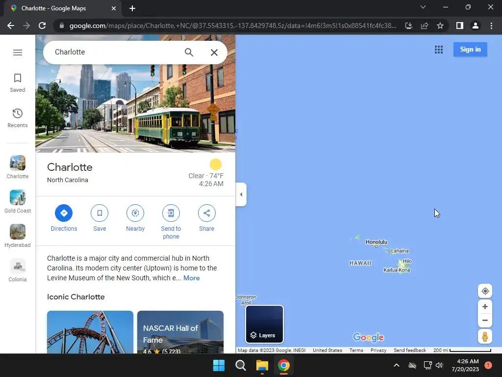The width and height of the screenshot is (502, 377).
Task: Open Chrome tab search dropdown
Action: coord(423,7)
